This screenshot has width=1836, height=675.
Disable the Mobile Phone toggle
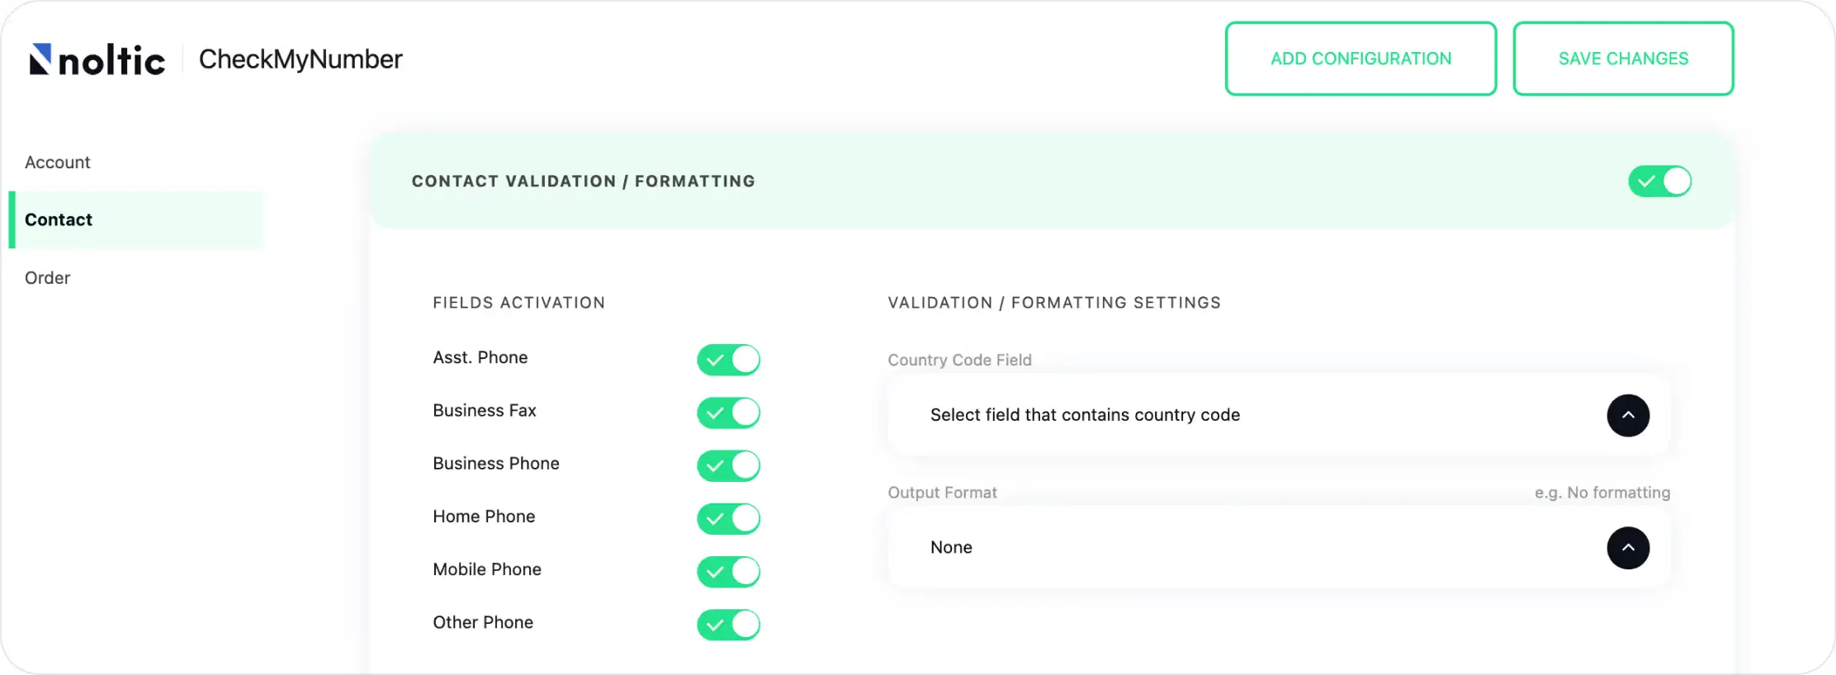(728, 572)
